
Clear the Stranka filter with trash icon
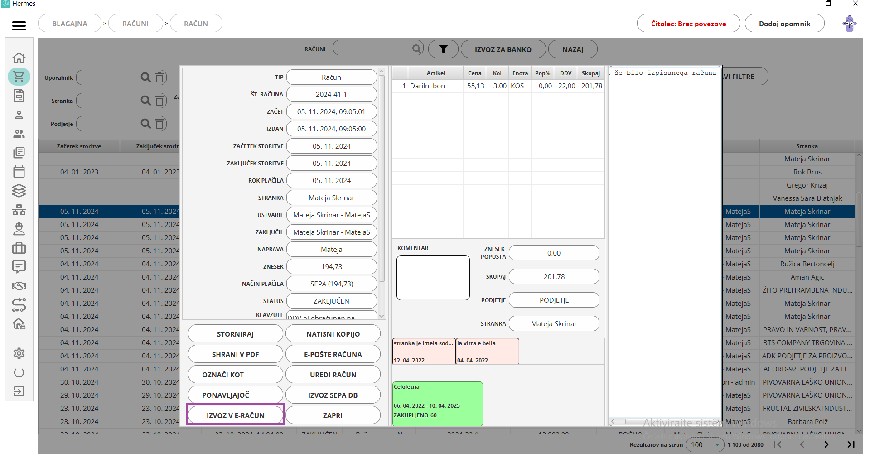[x=159, y=101]
